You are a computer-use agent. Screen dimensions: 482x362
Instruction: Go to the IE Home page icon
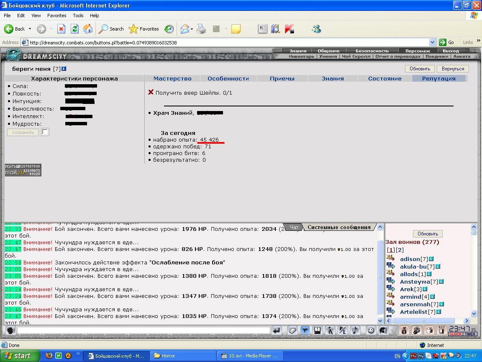pyautogui.click(x=88, y=29)
